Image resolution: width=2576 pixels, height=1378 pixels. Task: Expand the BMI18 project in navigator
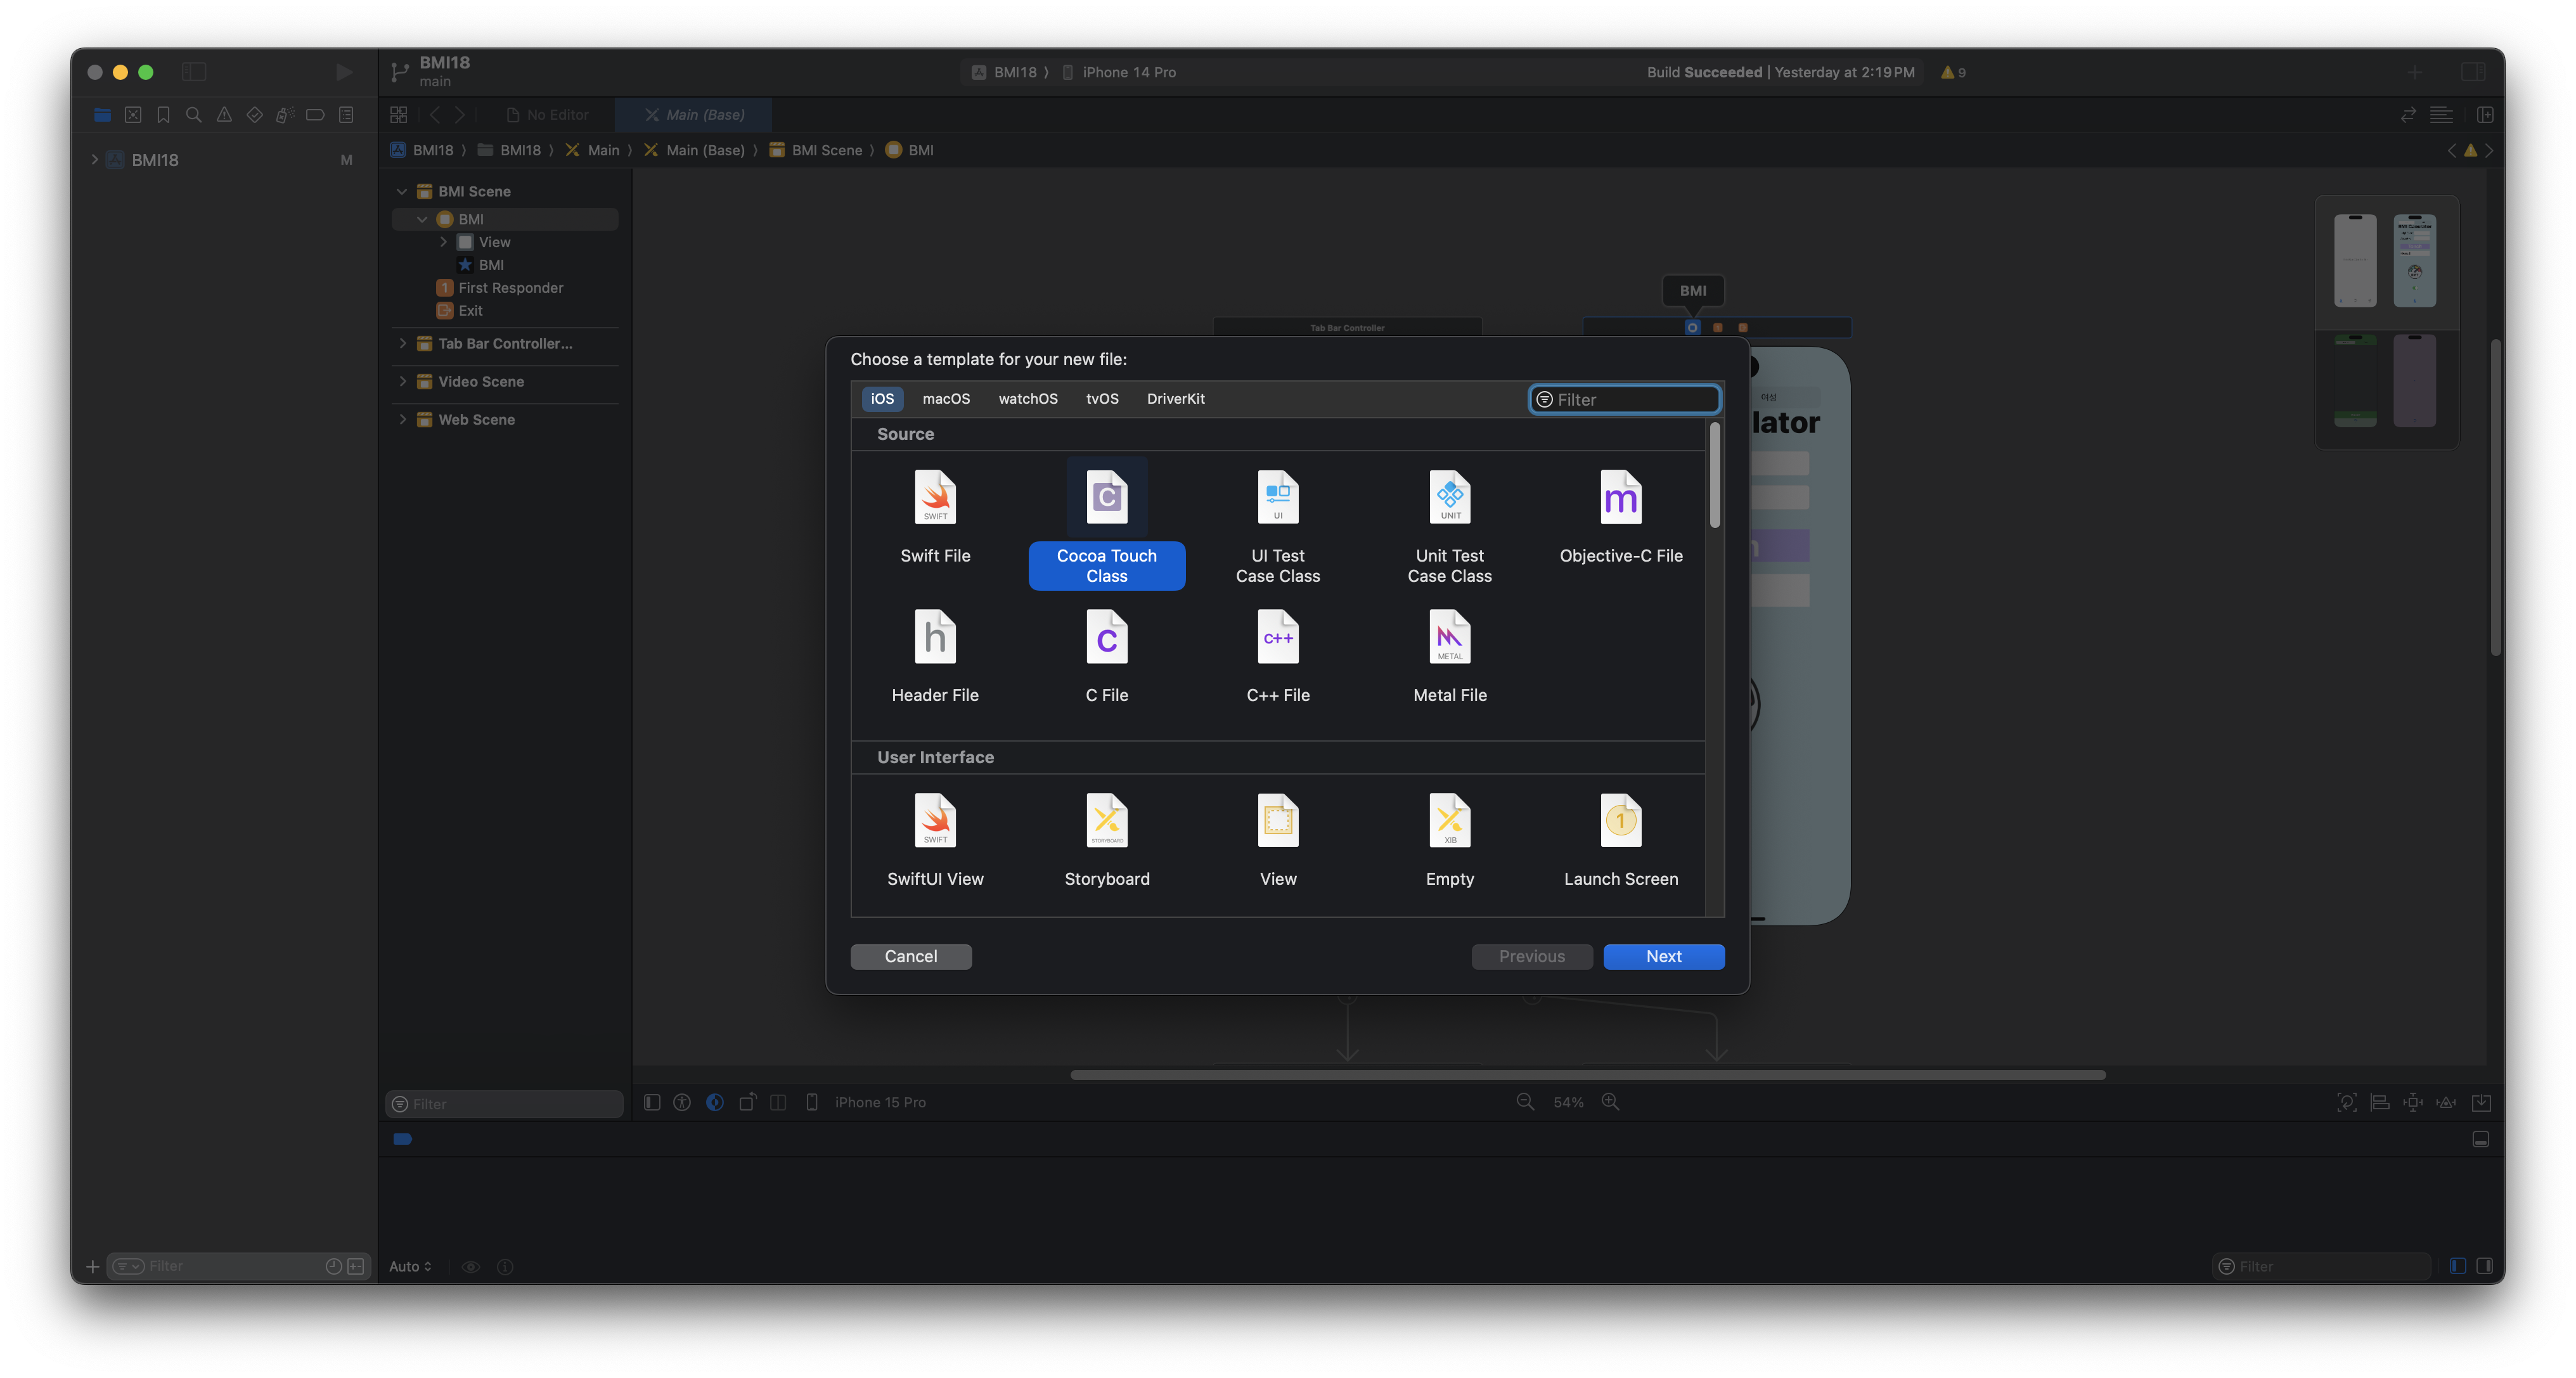95,160
